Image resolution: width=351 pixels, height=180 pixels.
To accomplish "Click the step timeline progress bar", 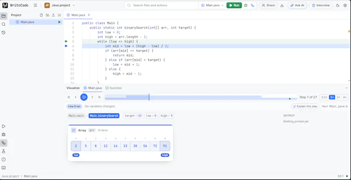I will 201,97.
